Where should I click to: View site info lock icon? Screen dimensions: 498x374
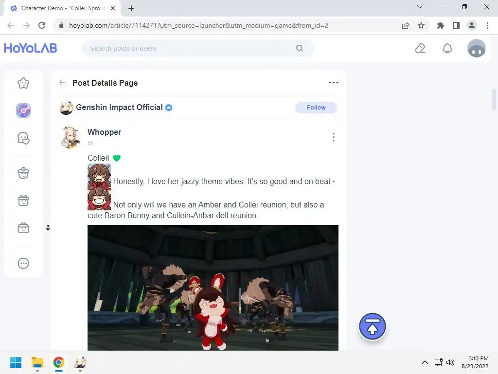click(61, 25)
